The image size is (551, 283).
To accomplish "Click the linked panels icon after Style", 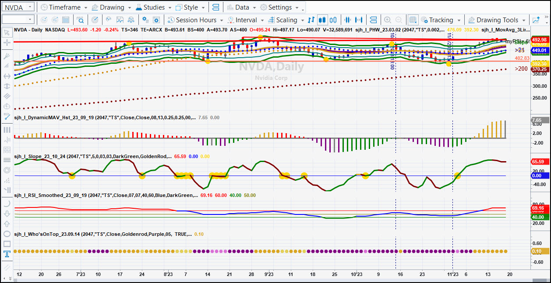I will (215, 7).
